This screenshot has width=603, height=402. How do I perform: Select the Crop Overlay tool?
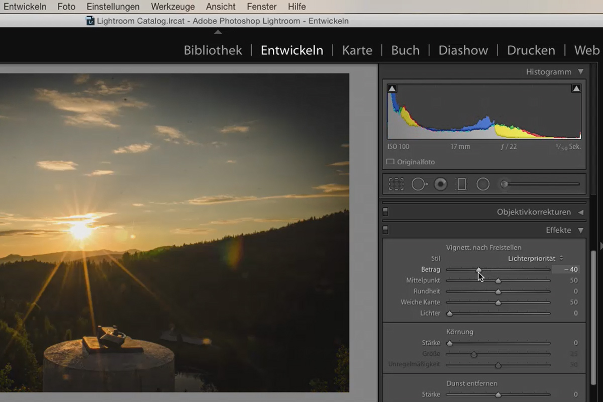(x=396, y=184)
